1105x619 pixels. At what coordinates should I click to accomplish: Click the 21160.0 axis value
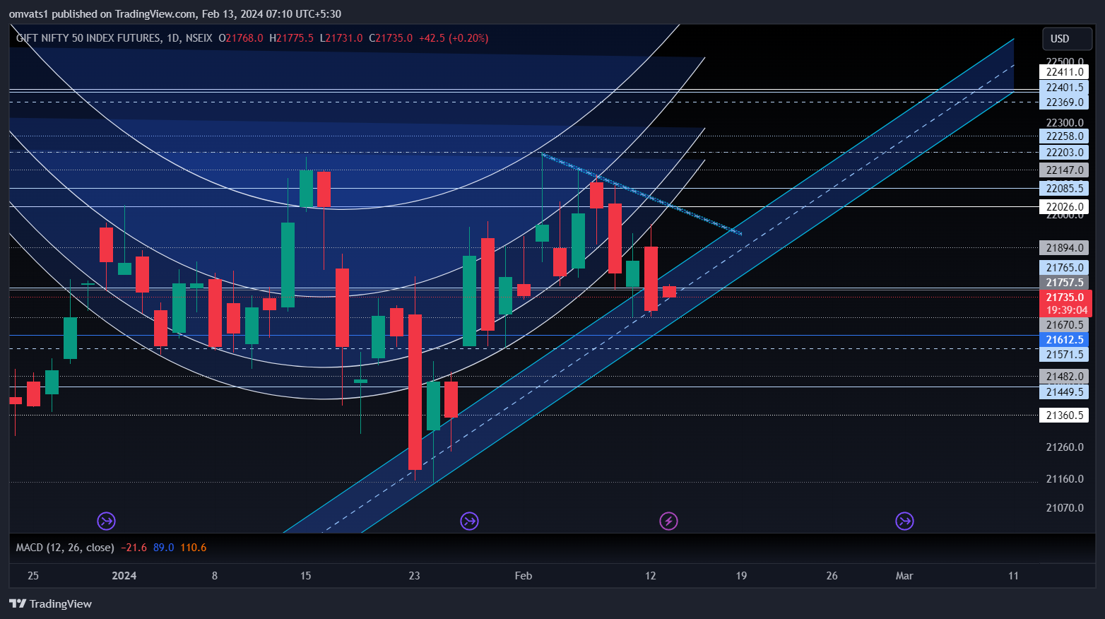[x=1064, y=479]
